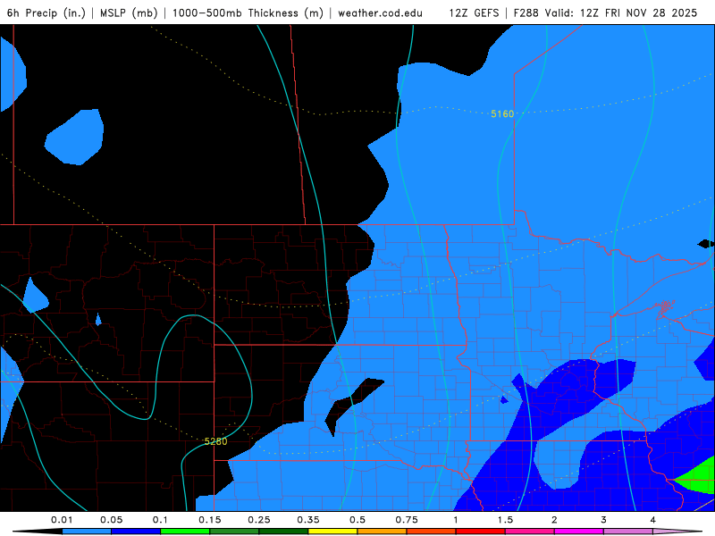
Task: Click the dark blue 0.05 legend swatch
Action: (136, 532)
